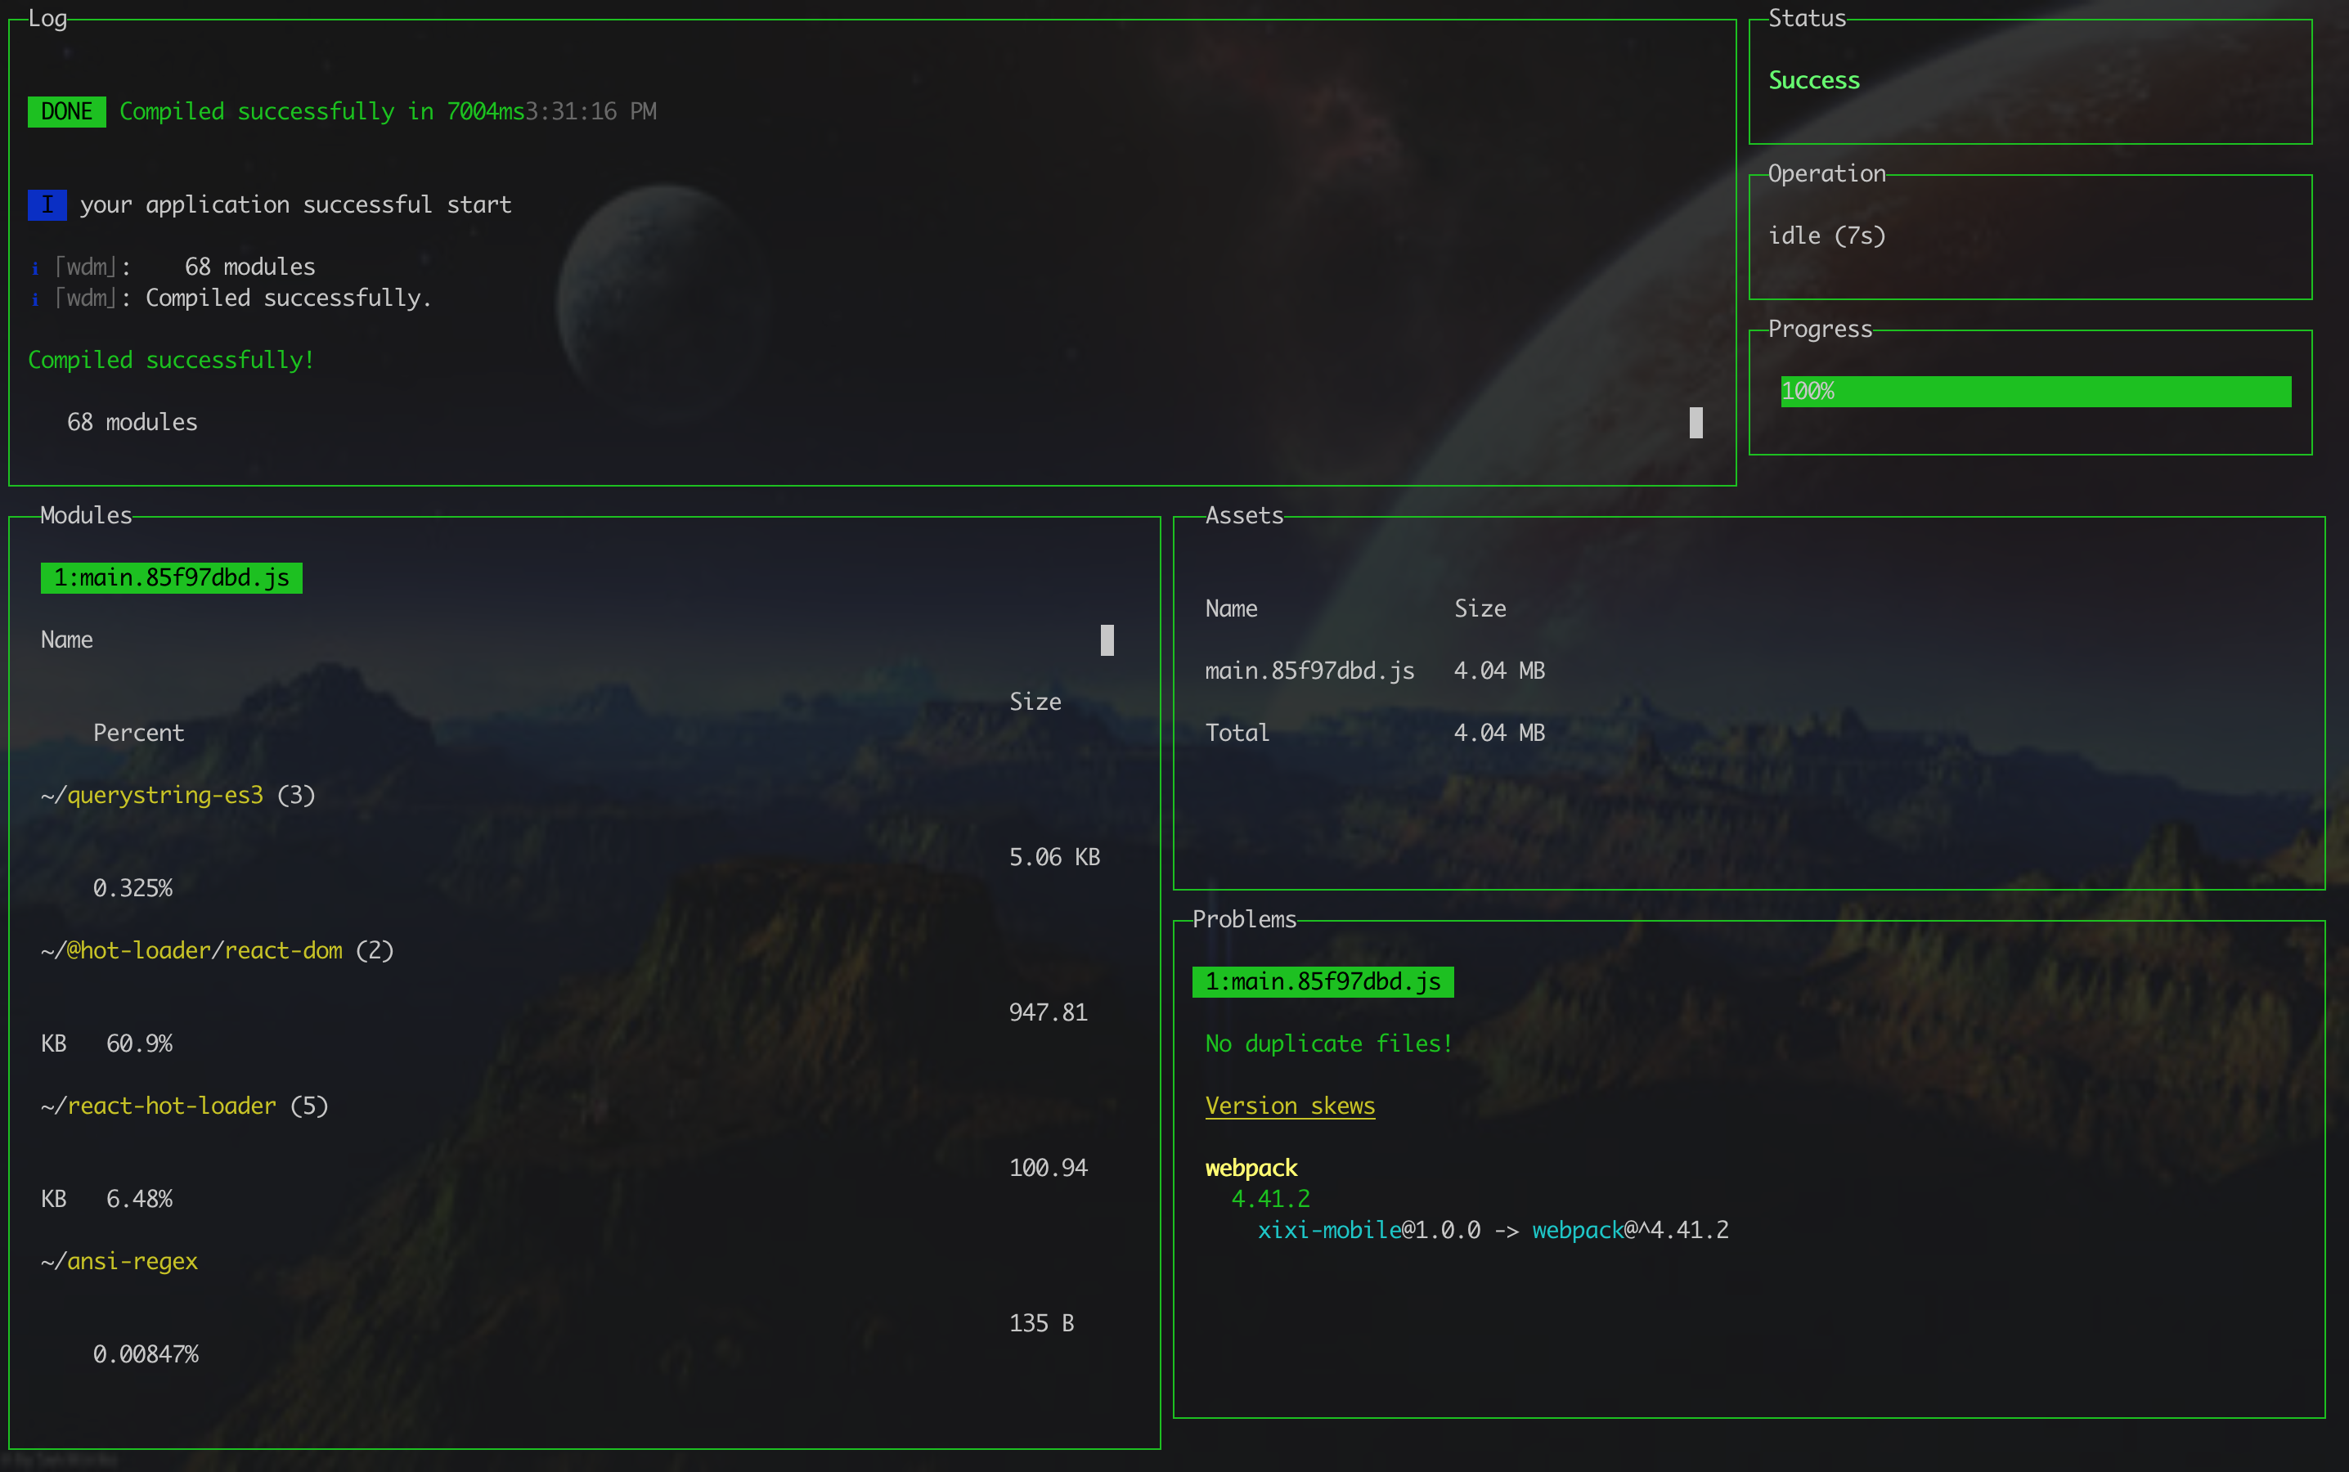Open the Version skews link
Screen dimensions: 2349x1472
pos(1289,1106)
